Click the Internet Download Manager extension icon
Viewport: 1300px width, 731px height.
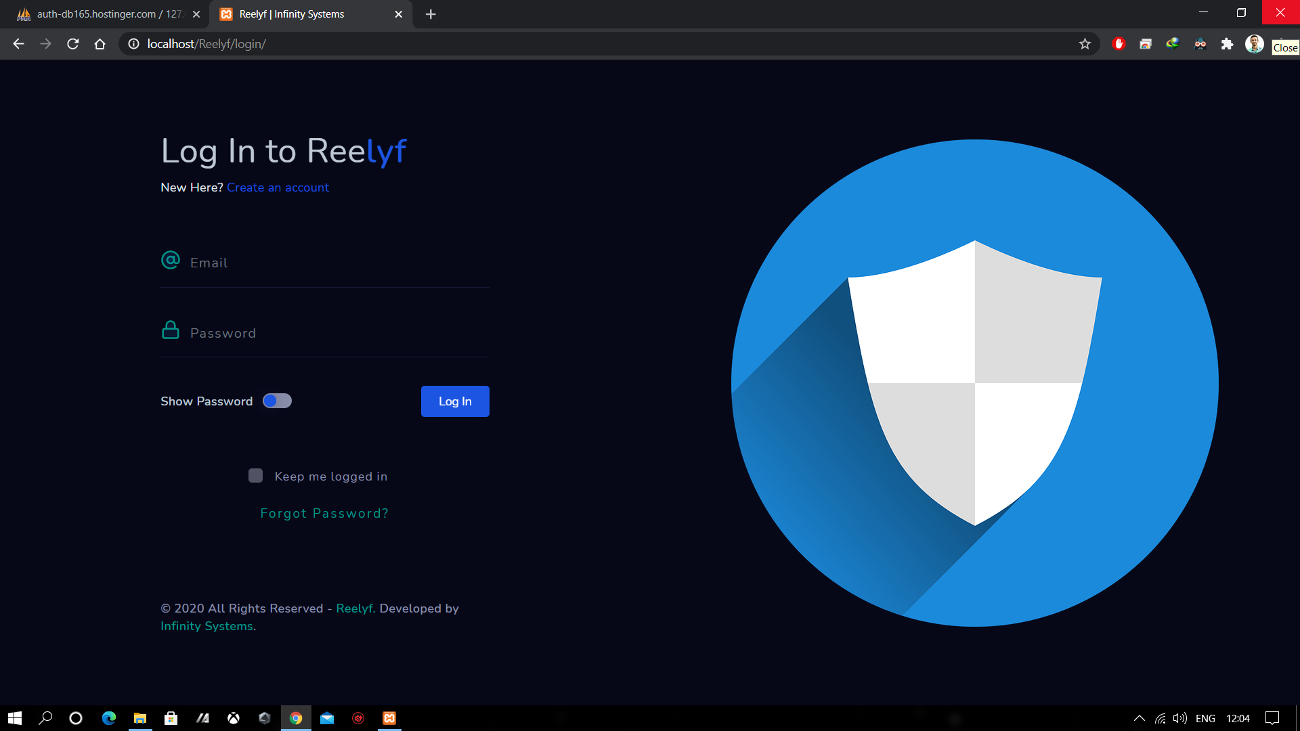[x=1173, y=44]
